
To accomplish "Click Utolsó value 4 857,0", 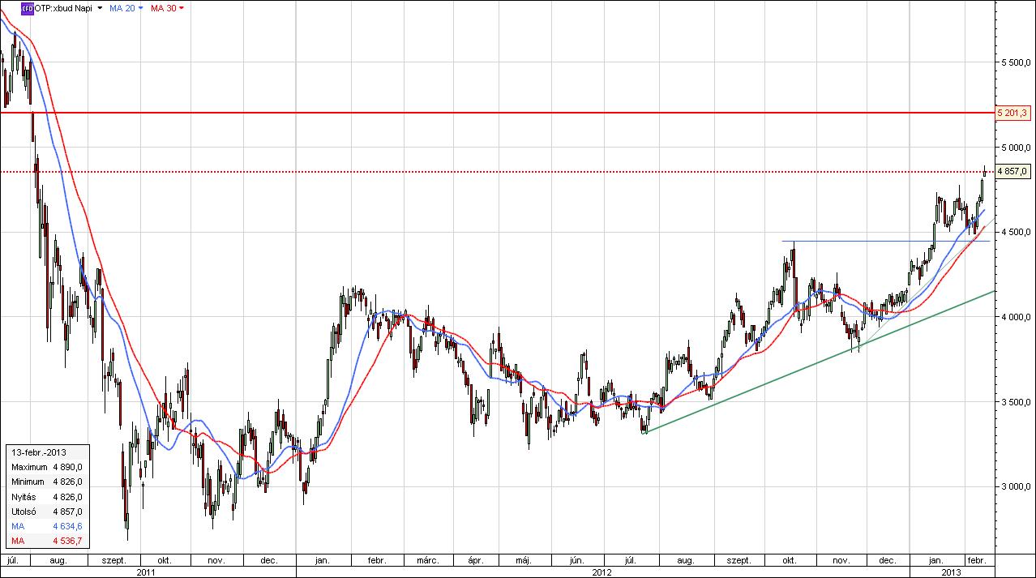I will click(68, 512).
